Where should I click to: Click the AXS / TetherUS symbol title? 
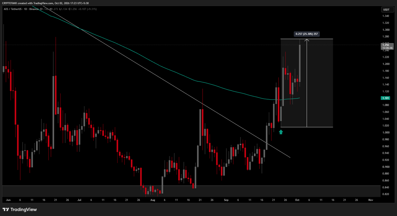13,9
